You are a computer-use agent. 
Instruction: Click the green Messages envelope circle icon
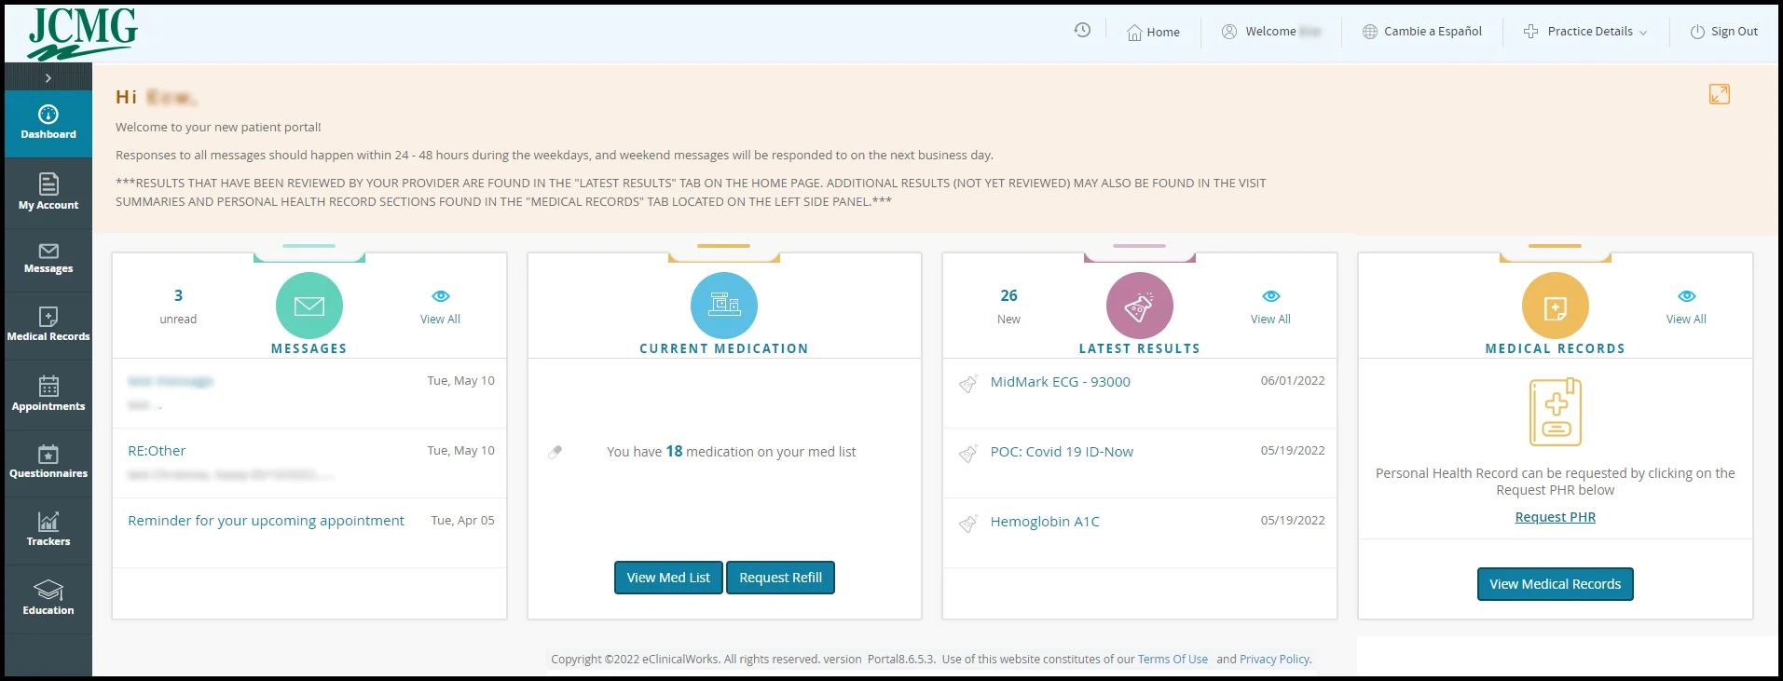click(x=309, y=306)
